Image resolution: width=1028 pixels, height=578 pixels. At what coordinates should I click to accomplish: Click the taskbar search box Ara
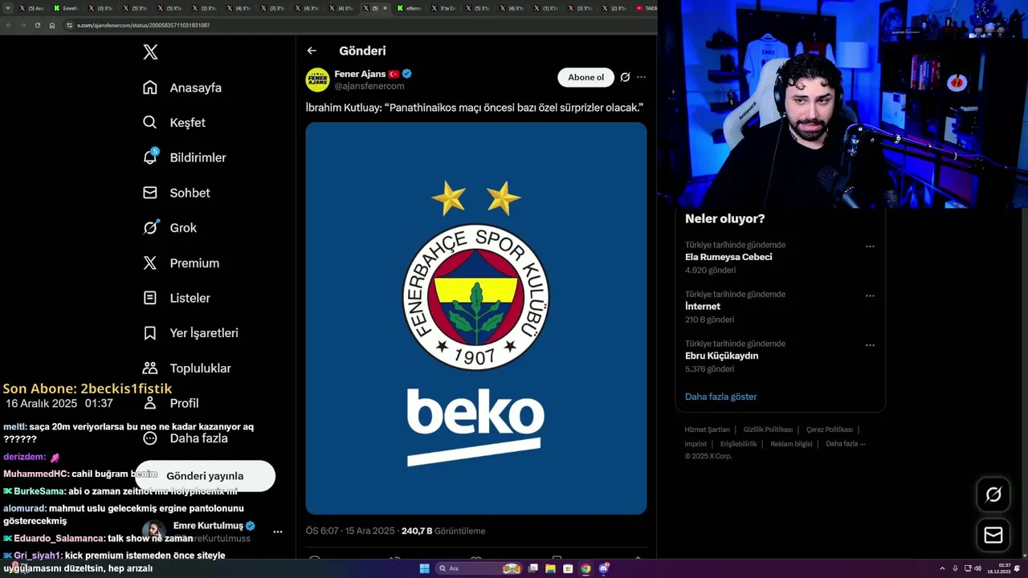[479, 568]
